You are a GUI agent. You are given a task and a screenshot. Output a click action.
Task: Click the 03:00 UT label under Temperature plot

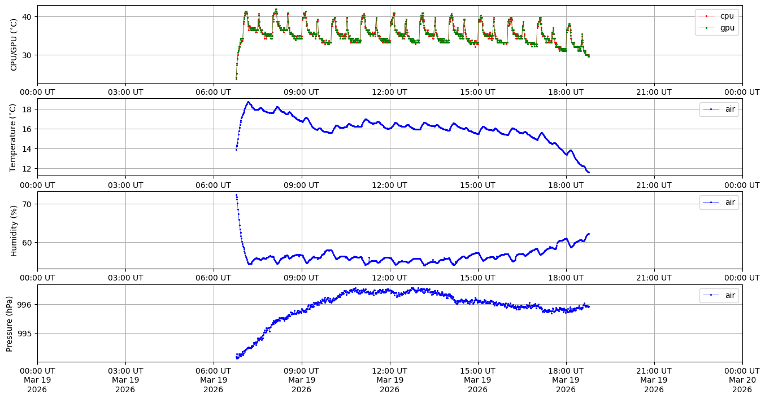125,185
